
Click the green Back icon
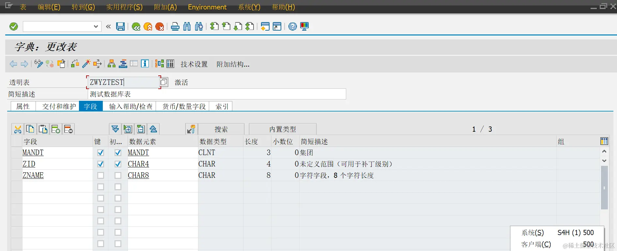(136, 26)
